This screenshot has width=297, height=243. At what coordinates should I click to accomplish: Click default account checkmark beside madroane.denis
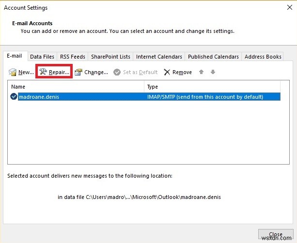click(14, 96)
